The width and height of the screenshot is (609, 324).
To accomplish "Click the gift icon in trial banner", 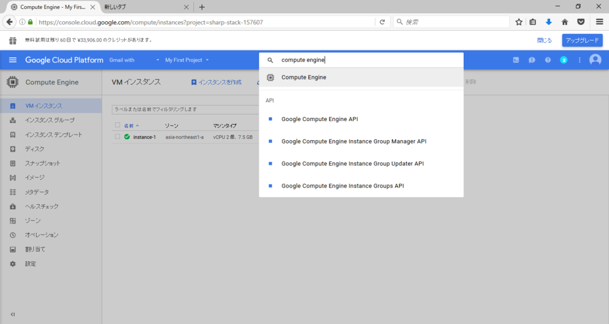I will click(x=13, y=40).
